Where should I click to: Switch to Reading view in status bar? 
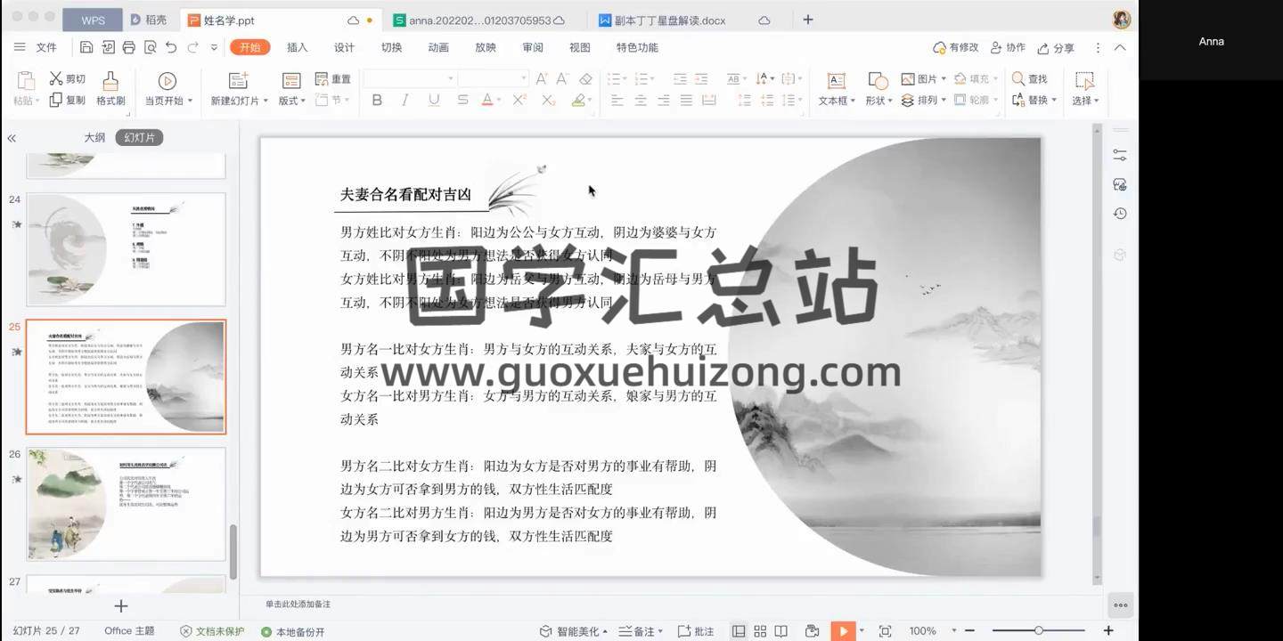(781, 631)
